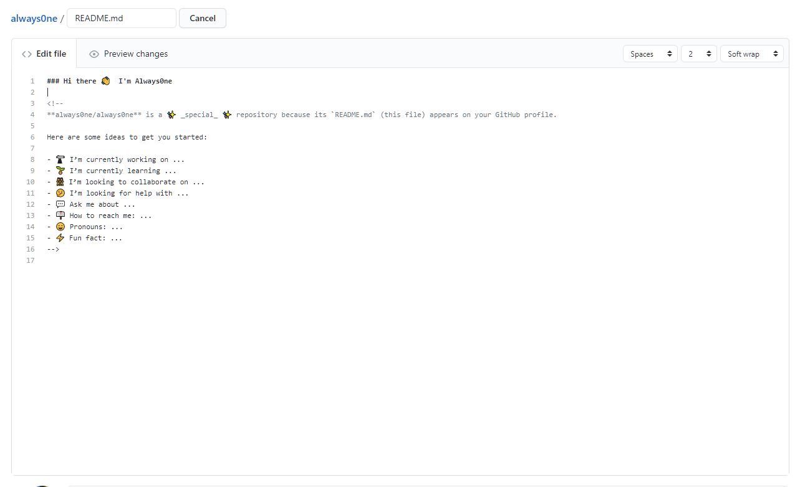Click the heading text "### Hi there"
805x487 pixels.
[x=72, y=81]
